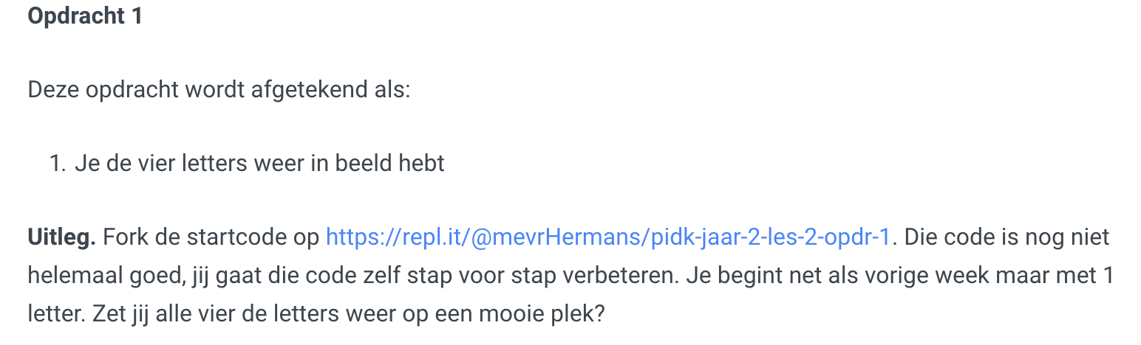Click the list number '1.' marker
Screen dimensions: 1141x345
[x=58, y=163]
